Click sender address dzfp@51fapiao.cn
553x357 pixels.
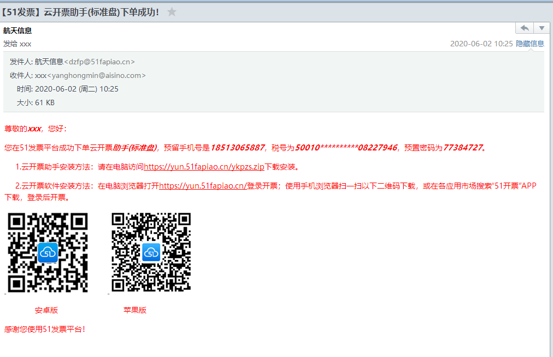[x=99, y=62]
